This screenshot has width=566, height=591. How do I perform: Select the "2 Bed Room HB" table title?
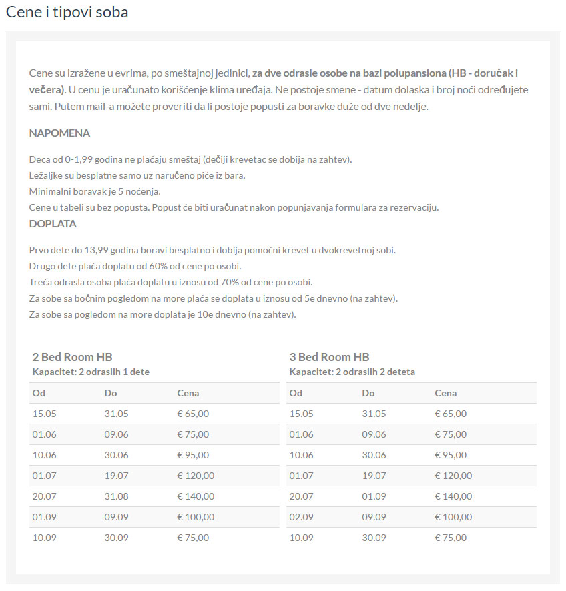(72, 357)
